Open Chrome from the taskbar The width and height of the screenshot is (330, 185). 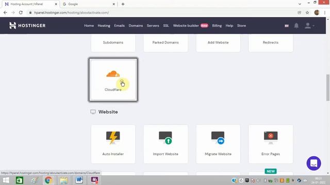pos(48,180)
